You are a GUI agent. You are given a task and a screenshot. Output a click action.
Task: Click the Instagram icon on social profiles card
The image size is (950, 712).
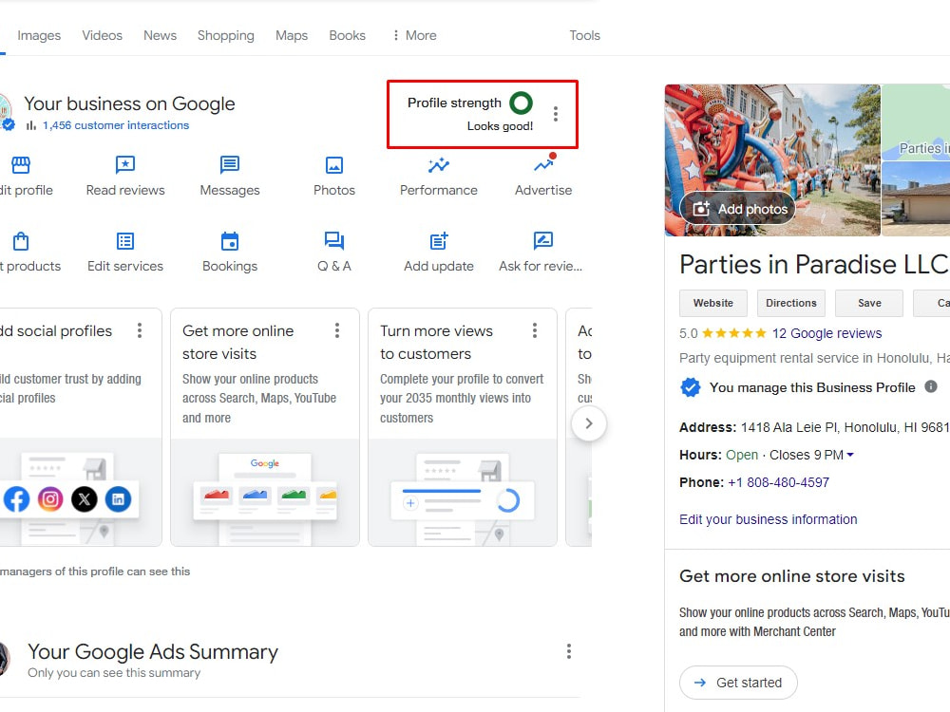[x=50, y=499]
